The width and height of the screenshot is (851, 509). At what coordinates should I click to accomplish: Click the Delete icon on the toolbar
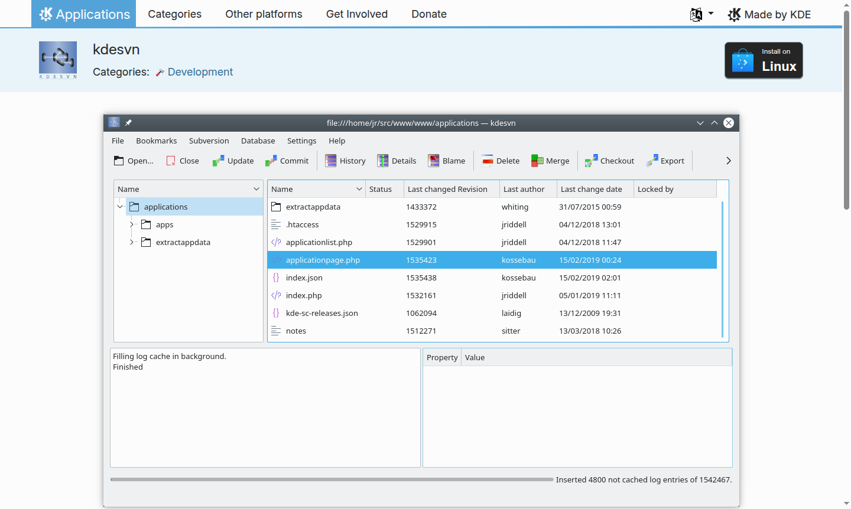click(x=487, y=160)
